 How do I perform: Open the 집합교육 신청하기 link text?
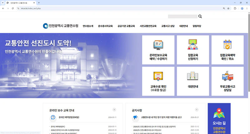[x=193, y=57]
